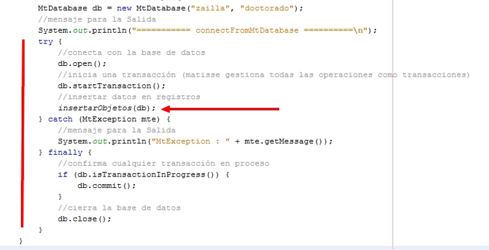The width and height of the screenshot is (489, 250).
Task: Click the println MtException getMessage line
Action: click(195, 141)
